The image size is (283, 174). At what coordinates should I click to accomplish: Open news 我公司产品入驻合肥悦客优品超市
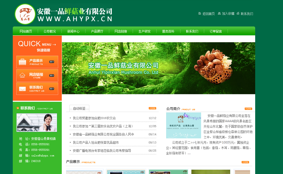click(x=96, y=142)
